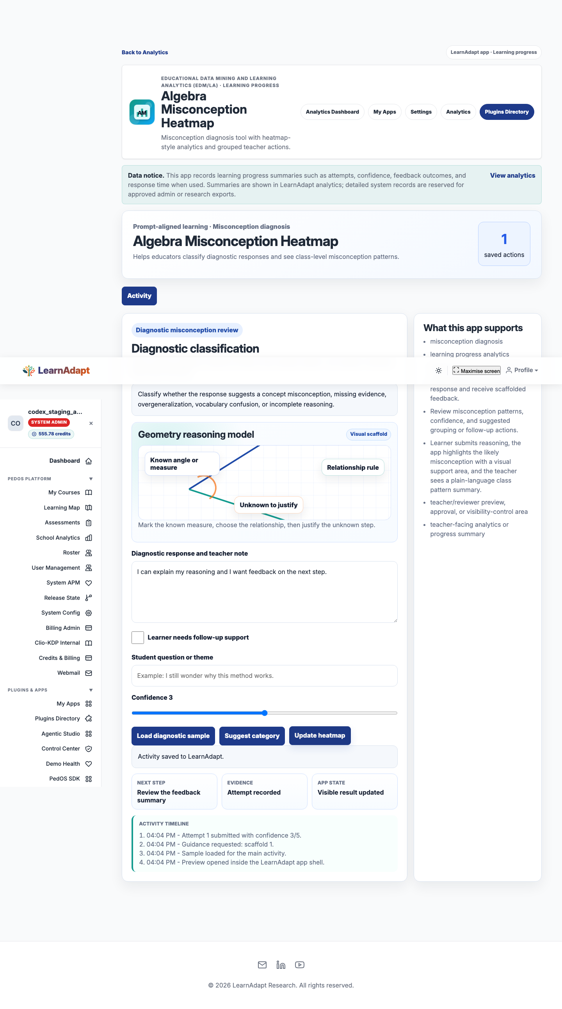Open the My Apps header tab
This screenshot has height=1009, width=562.
pyautogui.click(x=384, y=112)
